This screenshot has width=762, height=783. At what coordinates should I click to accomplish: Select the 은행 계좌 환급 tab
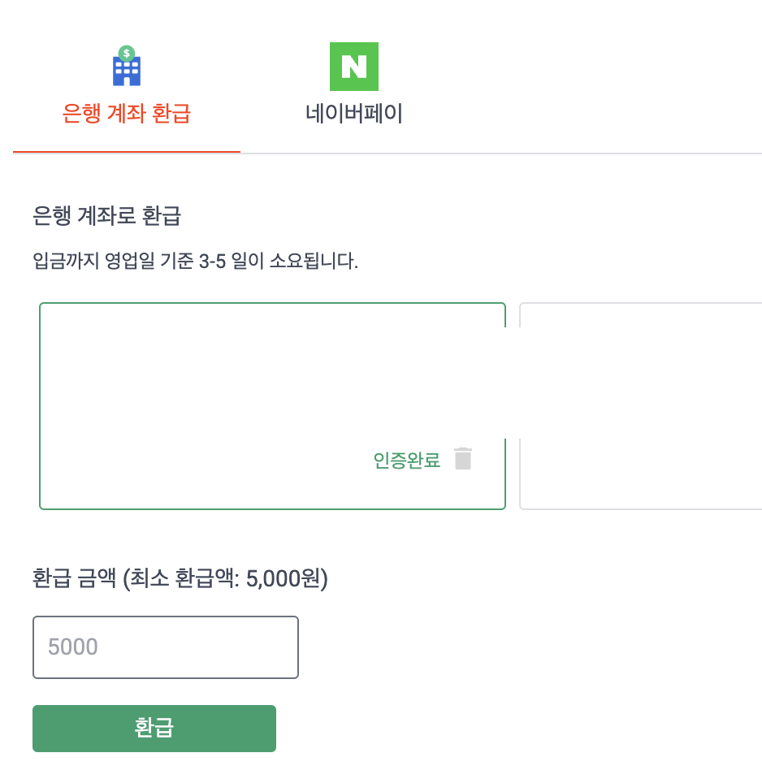126,114
